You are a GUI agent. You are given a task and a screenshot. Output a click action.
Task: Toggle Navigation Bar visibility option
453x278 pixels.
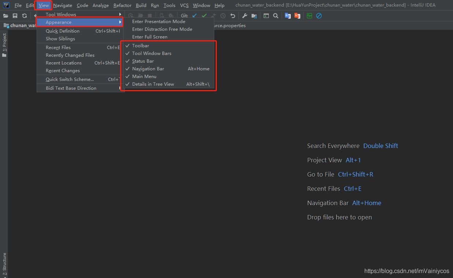(x=168, y=69)
